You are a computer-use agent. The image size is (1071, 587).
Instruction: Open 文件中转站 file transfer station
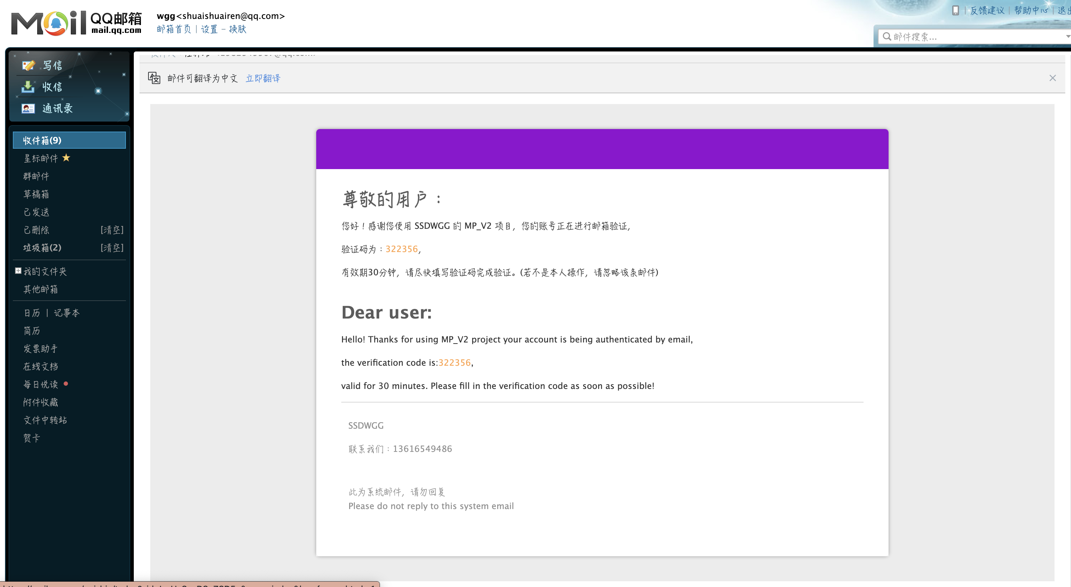(x=45, y=420)
